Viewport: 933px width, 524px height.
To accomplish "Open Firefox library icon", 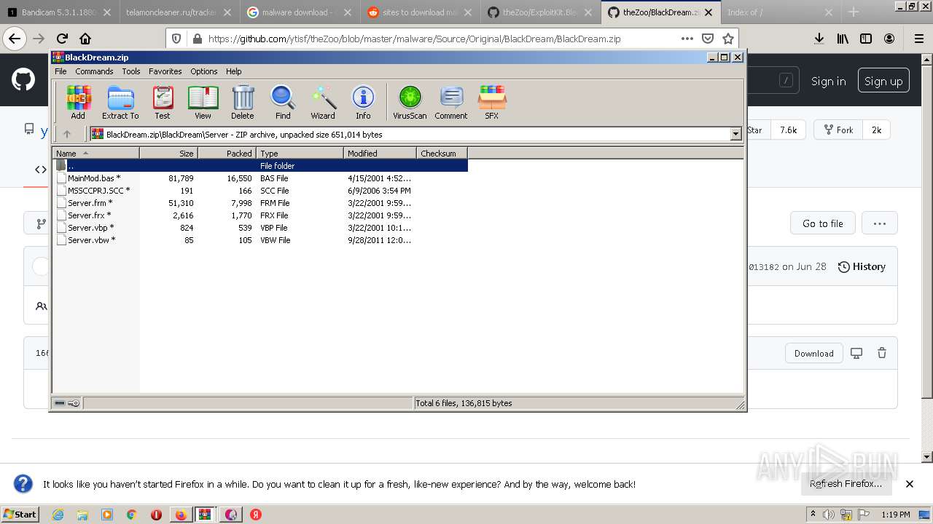I will pos(843,39).
